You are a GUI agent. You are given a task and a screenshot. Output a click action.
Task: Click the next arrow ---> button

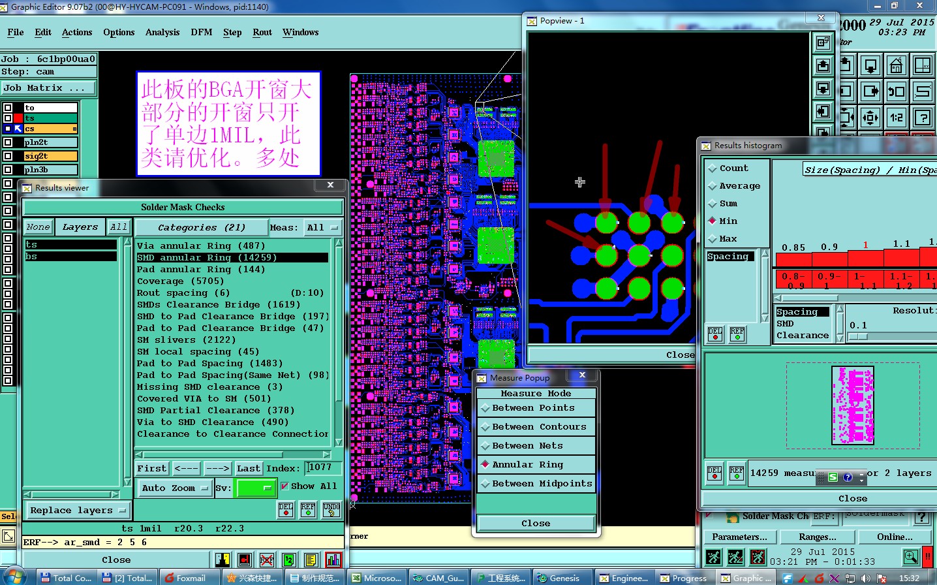217,468
